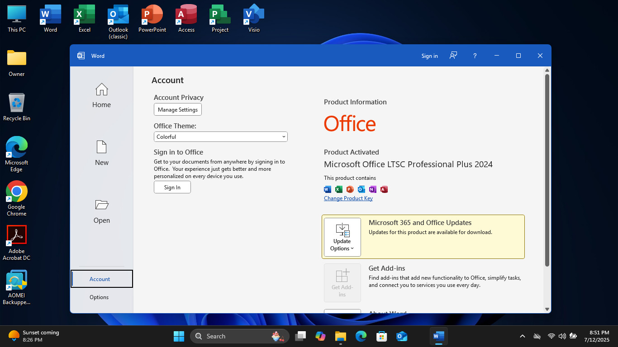618x347 pixels.
Task: Open the Sunset coming weather widget
Action: point(34,336)
